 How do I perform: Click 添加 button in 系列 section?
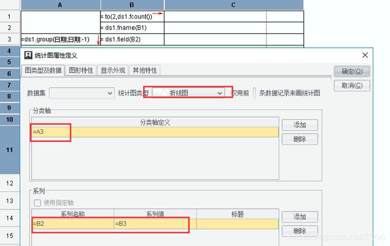[x=300, y=217]
